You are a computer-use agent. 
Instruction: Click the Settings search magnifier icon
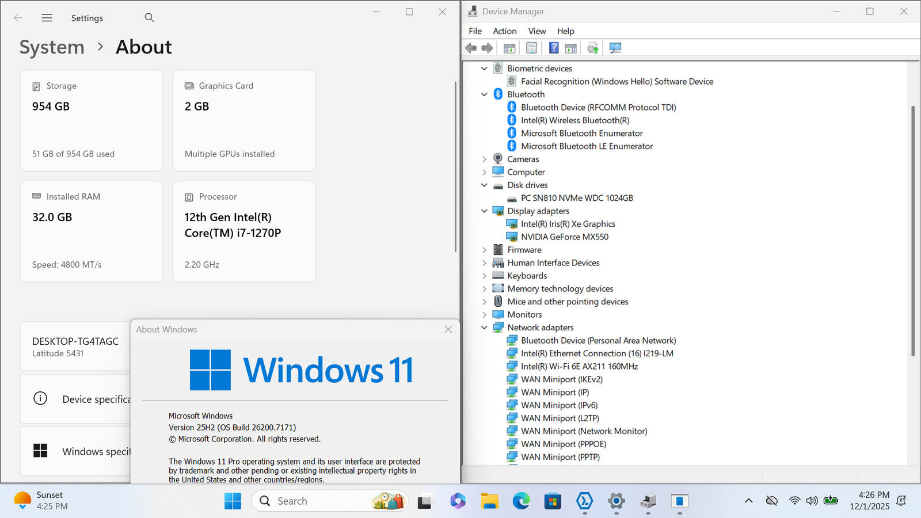click(x=149, y=18)
